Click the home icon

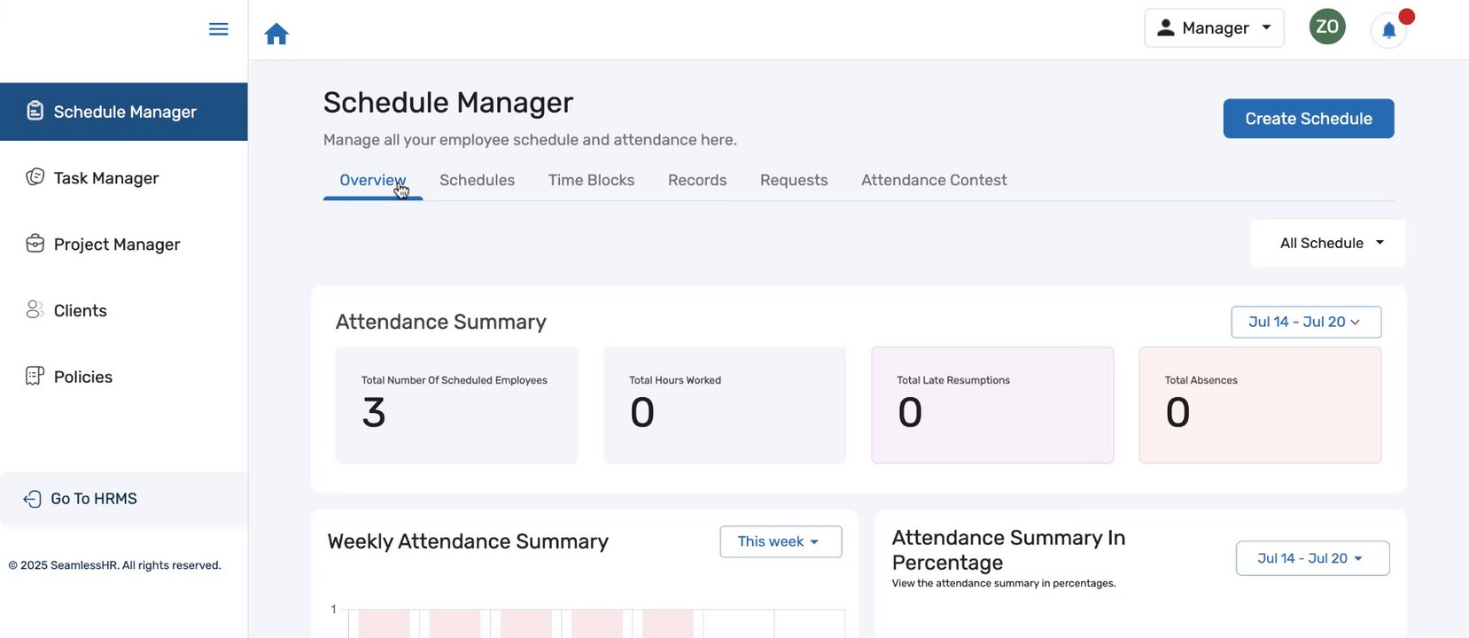(x=276, y=35)
